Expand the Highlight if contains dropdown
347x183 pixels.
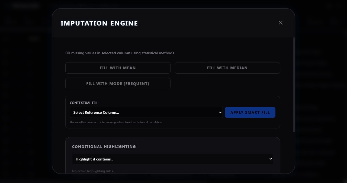pos(173,159)
